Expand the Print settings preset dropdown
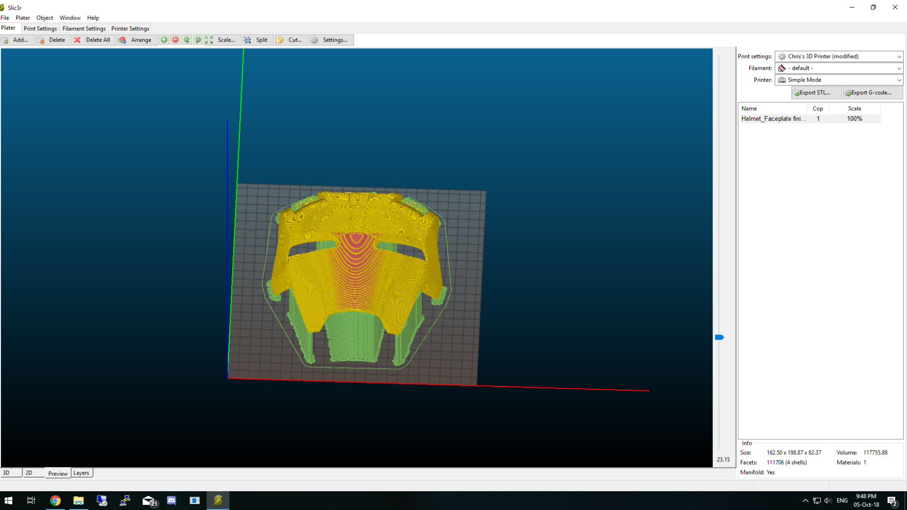Viewport: 907px width, 510px height. [x=899, y=56]
